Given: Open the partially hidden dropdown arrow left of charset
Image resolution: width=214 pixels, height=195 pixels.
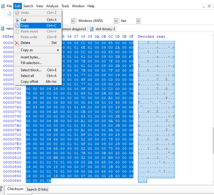Looking at the screenshot, I should 73,21.
